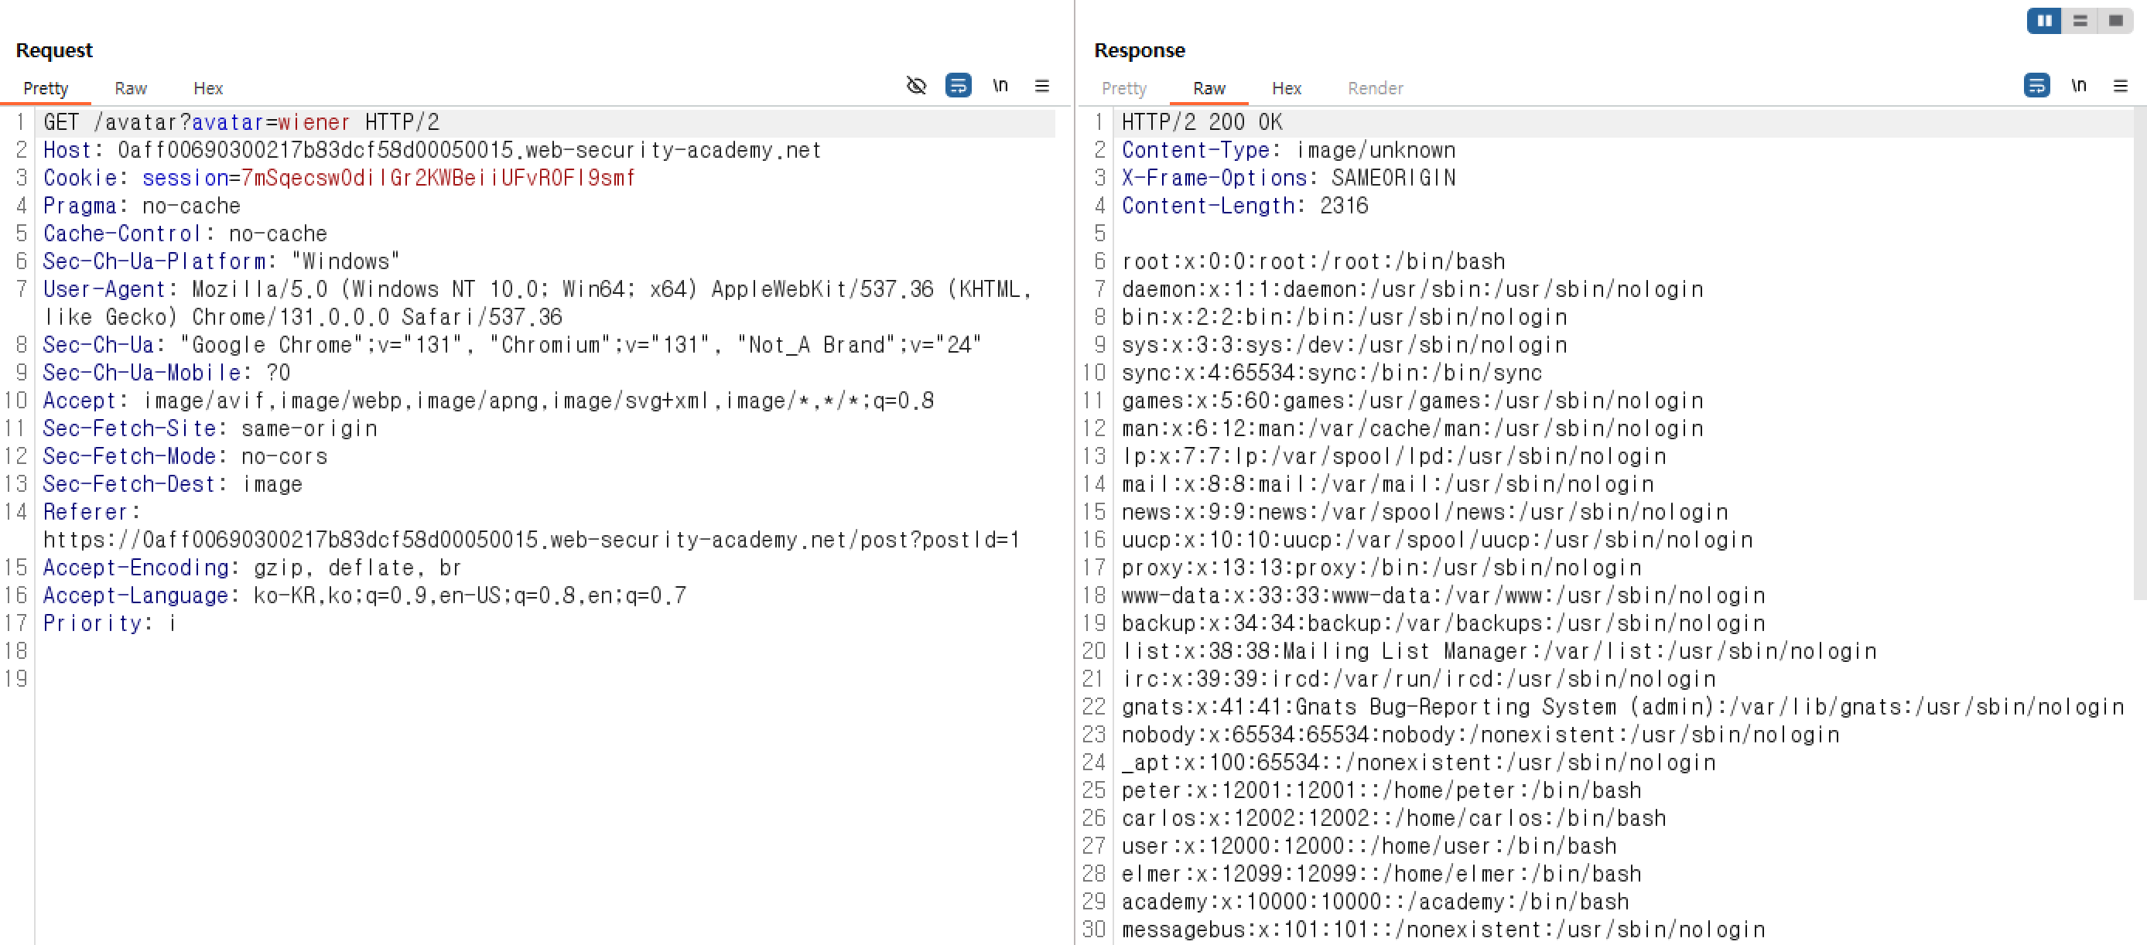
Task: Click the Sec-Ch-Ua-Mobile header line
Action: [x=166, y=373]
